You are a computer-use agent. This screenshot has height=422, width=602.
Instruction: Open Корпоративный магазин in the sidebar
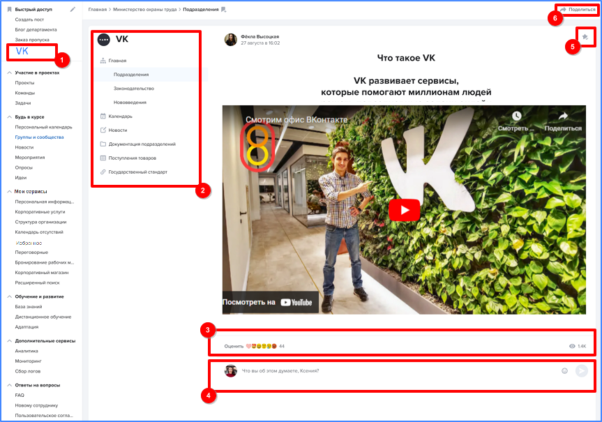[42, 273]
